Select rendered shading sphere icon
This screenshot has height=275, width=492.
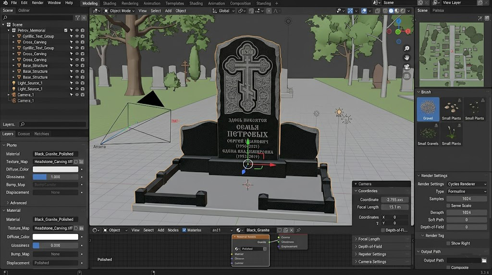pyautogui.click(x=403, y=11)
